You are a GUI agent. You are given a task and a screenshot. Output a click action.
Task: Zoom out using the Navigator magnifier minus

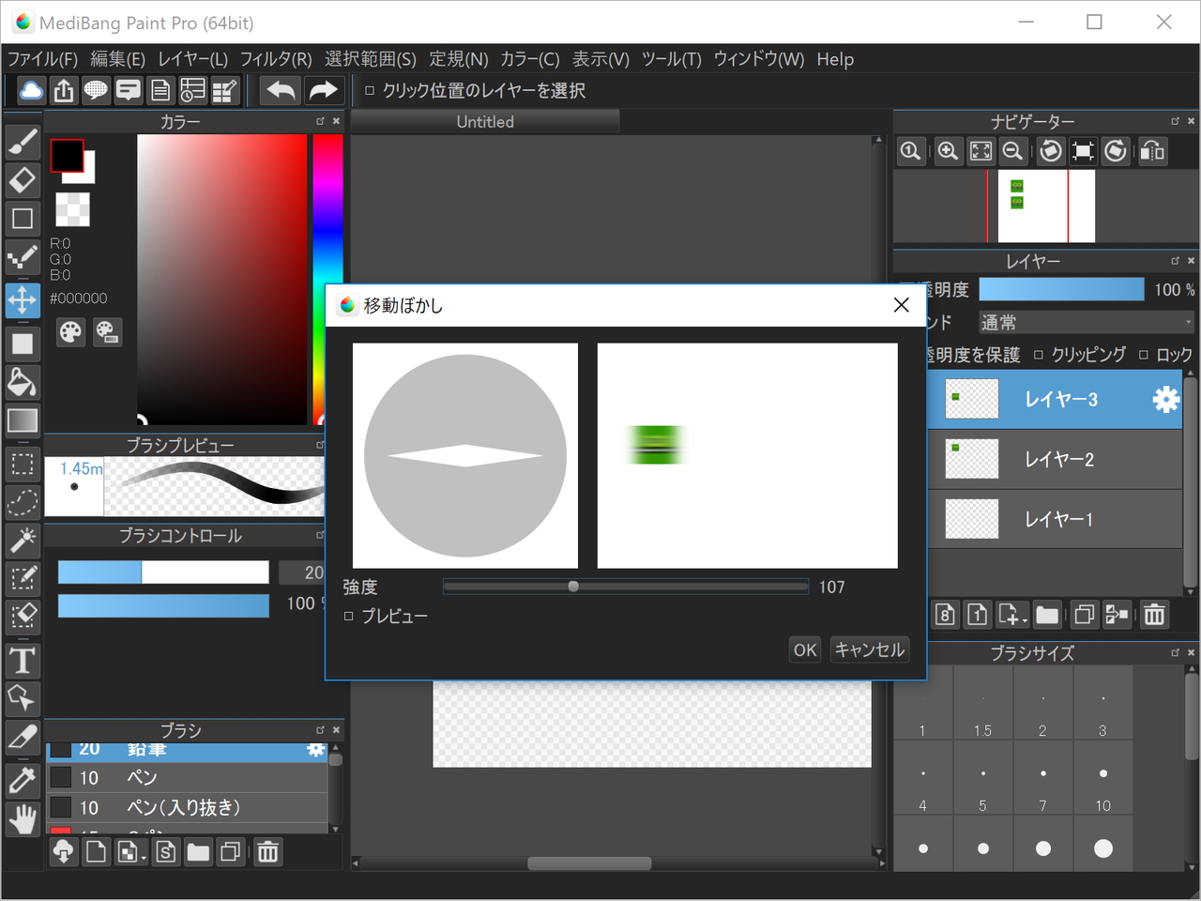tap(1012, 151)
